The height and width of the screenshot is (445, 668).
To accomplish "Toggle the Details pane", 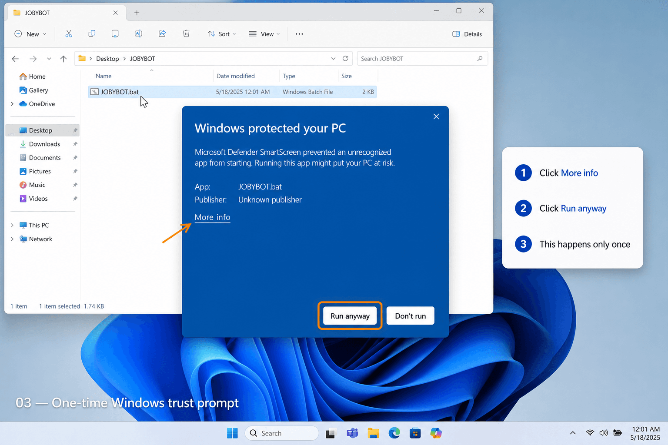I will [467, 34].
